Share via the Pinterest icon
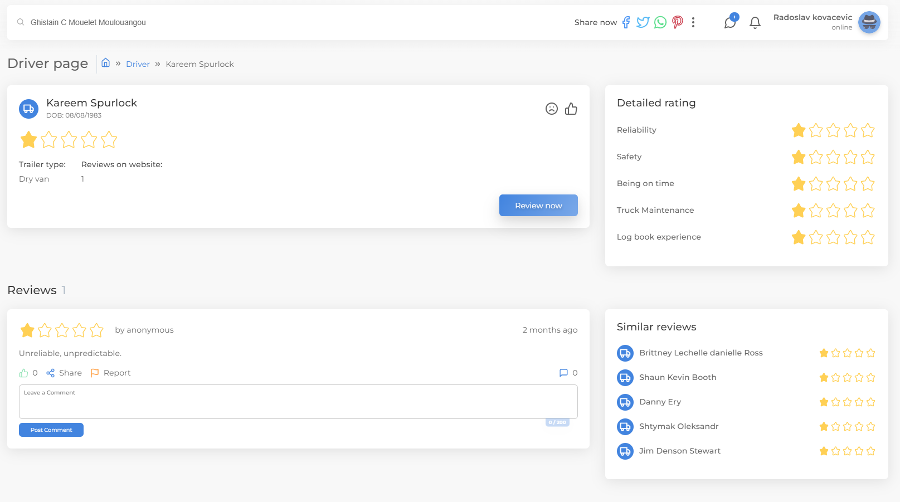 pyautogui.click(x=678, y=22)
